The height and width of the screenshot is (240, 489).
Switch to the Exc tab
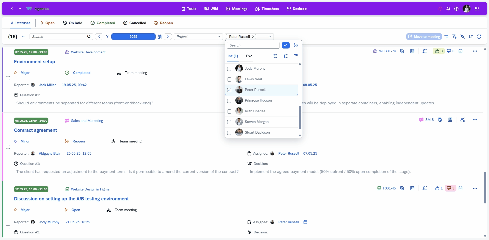(249, 56)
